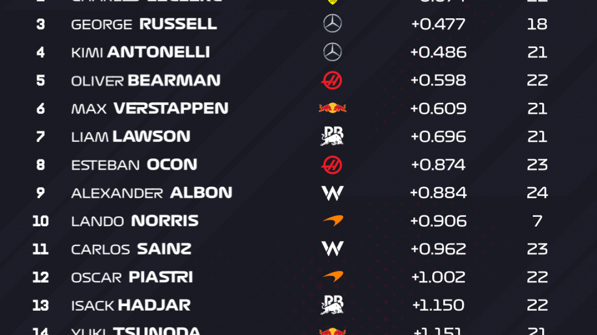This screenshot has height=335, width=597.
Task: Click the McLaren logo beside Lando Norris
Action: (332, 221)
